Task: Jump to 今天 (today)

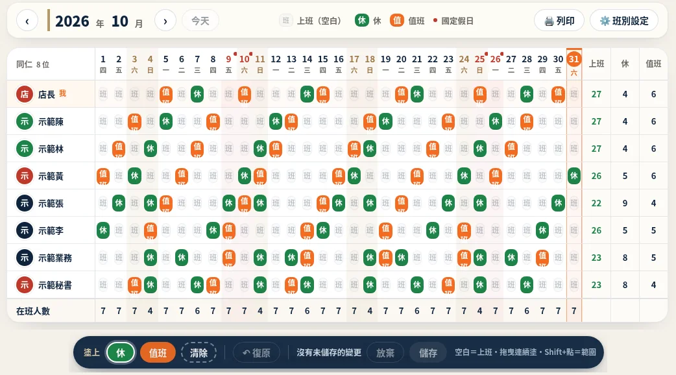Action: click(x=200, y=21)
